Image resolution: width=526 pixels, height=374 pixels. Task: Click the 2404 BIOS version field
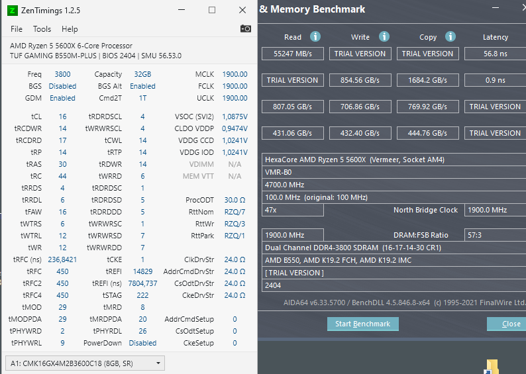[394, 285]
